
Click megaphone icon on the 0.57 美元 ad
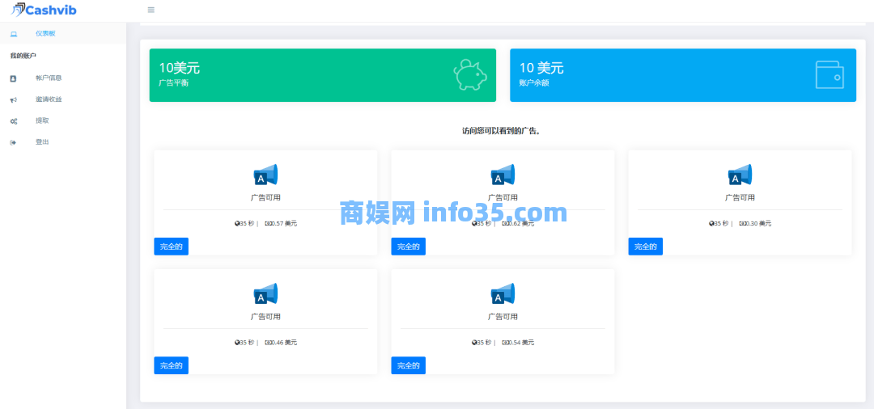point(265,175)
